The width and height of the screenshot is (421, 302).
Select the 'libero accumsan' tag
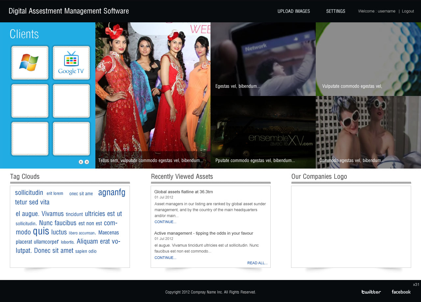(82, 233)
